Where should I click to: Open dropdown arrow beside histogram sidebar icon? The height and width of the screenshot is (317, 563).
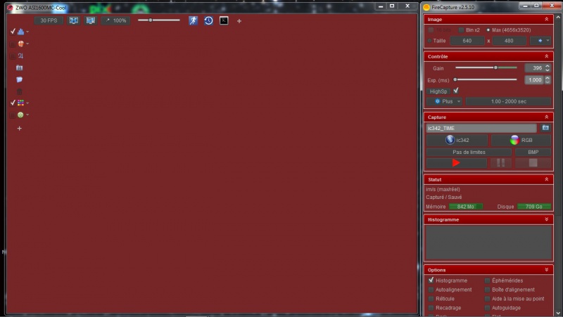click(27, 32)
